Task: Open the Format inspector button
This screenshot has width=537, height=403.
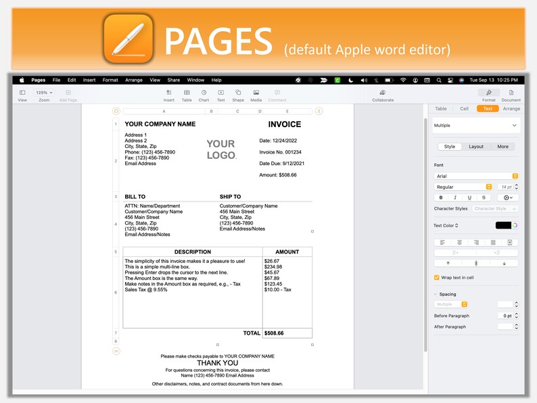Action: pos(489,93)
